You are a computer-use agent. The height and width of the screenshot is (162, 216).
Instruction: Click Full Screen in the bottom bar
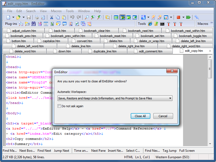187,151
